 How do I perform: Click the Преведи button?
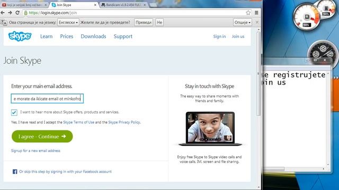coord(144,22)
